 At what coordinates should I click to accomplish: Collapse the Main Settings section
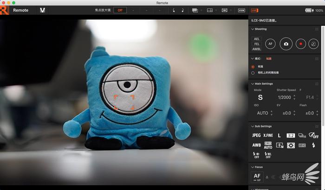pos(252,84)
